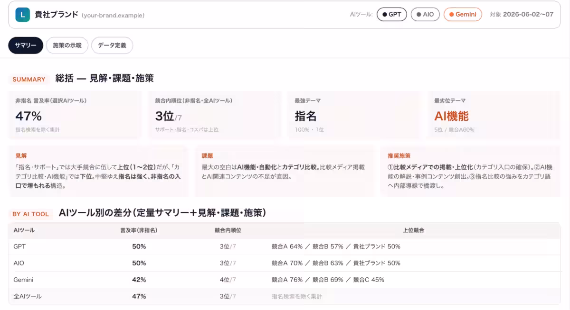The width and height of the screenshot is (570, 310).
Task: Click the AIツール column header
Action: (24, 230)
